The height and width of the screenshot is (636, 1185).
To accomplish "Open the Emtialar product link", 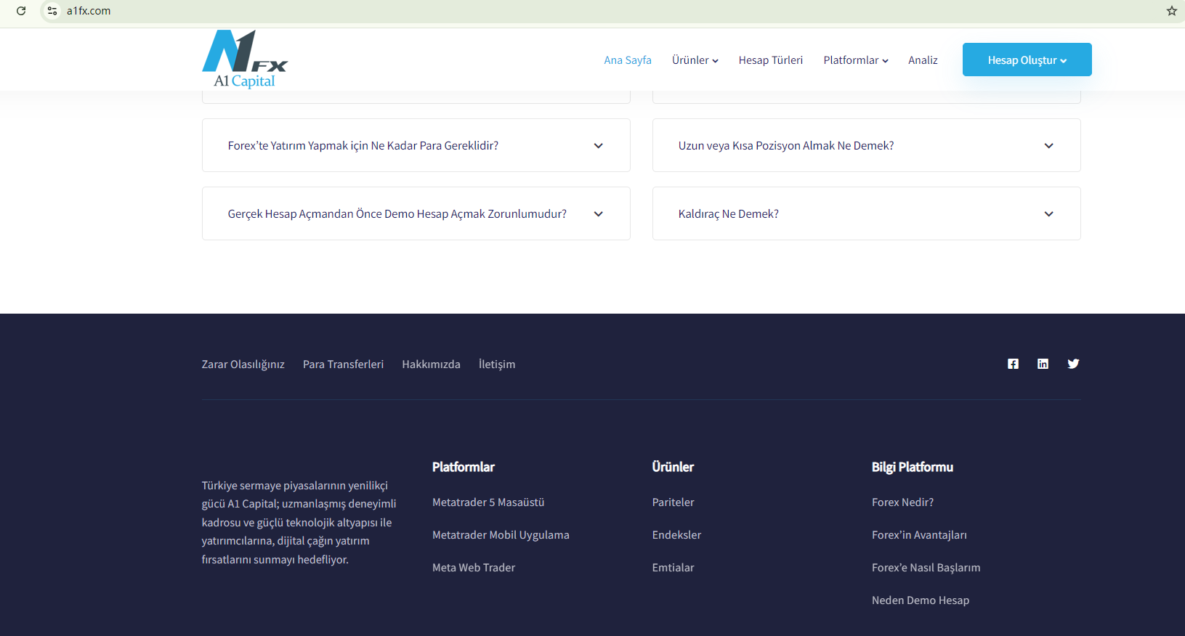I will 673,568.
